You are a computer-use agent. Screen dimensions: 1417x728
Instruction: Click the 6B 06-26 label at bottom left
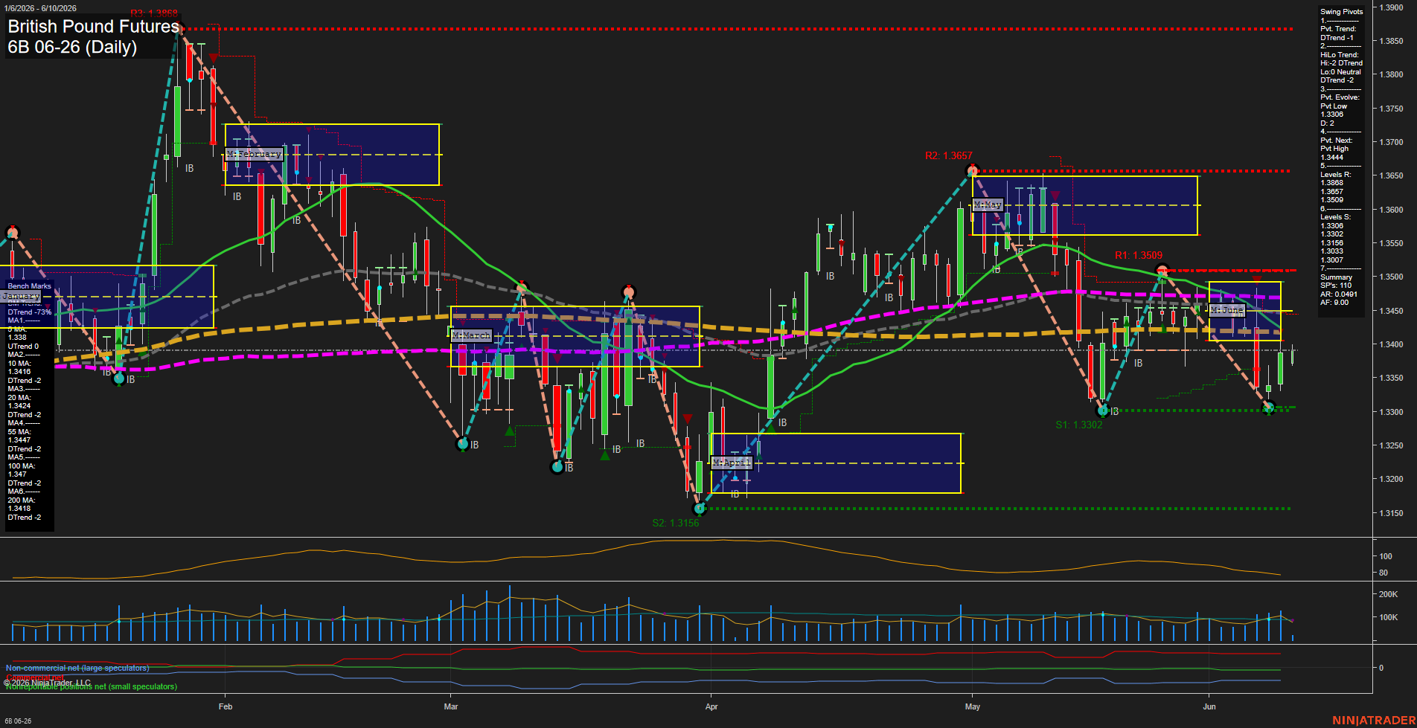click(18, 721)
